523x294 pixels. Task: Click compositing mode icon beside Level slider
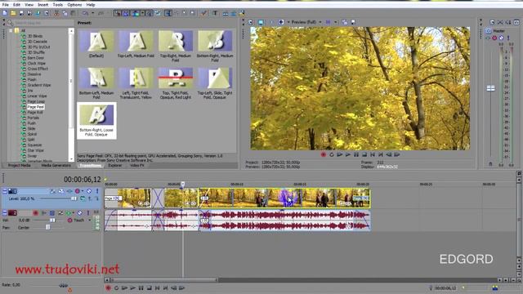click(83, 198)
